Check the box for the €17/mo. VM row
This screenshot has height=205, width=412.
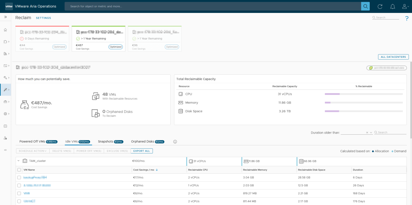[19, 177]
